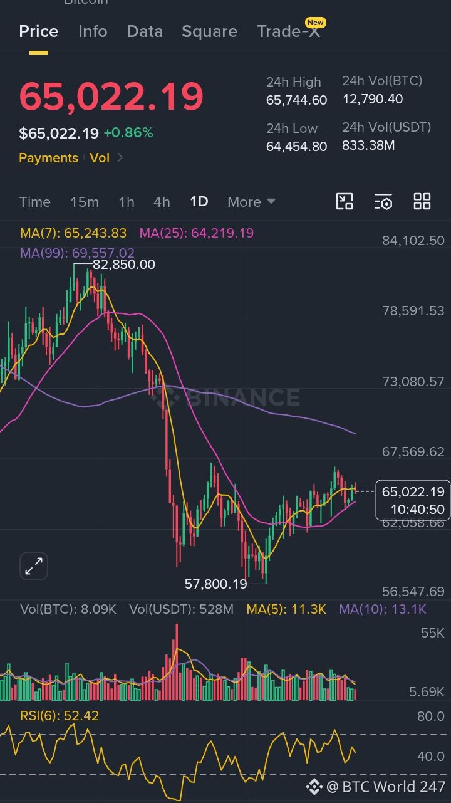Switch to the Info tab
451x803 pixels.
[93, 31]
